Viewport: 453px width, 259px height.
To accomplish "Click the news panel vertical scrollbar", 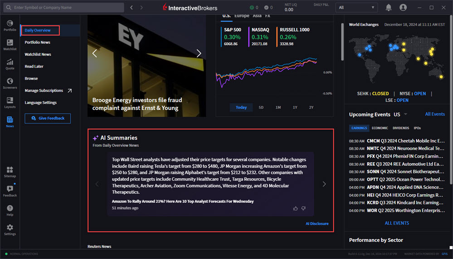I will pyautogui.click(x=342, y=42).
